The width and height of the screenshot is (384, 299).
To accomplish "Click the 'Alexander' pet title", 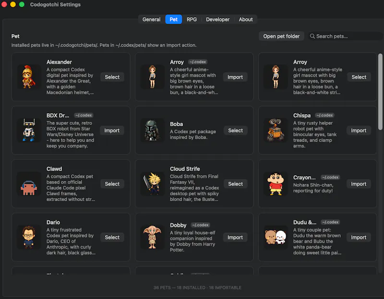I will 59,62.
